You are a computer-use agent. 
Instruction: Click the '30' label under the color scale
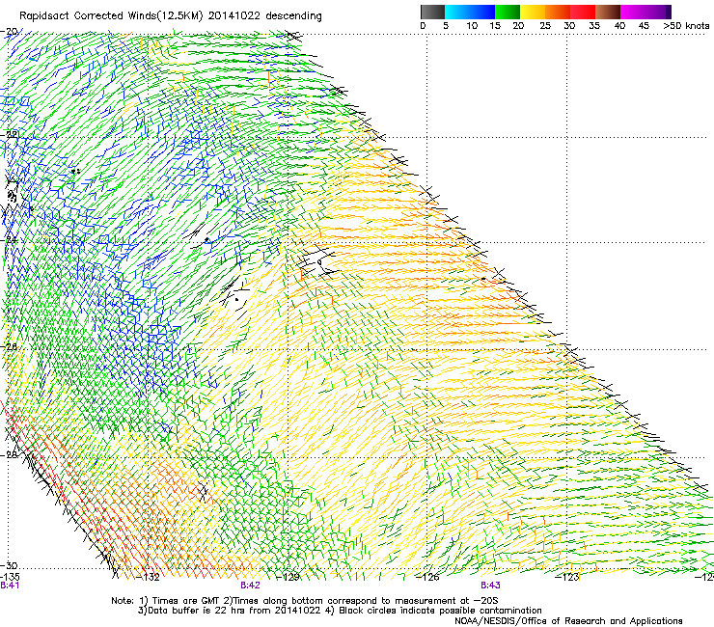(569, 26)
